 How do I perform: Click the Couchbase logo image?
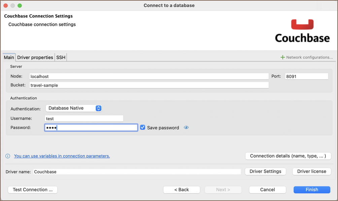302,31
